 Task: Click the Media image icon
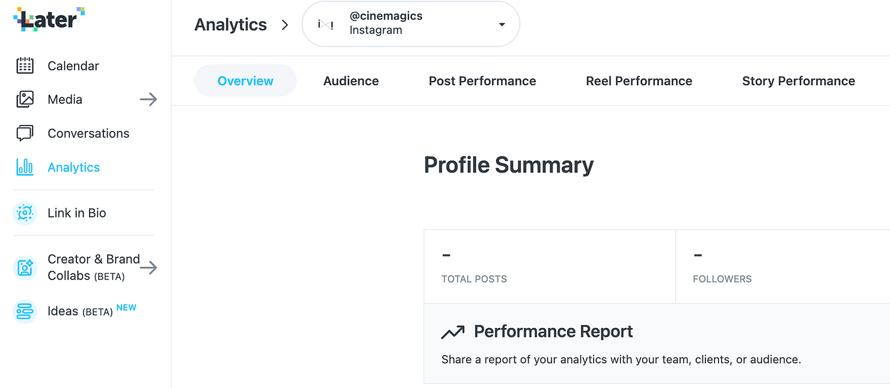tap(25, 100)
